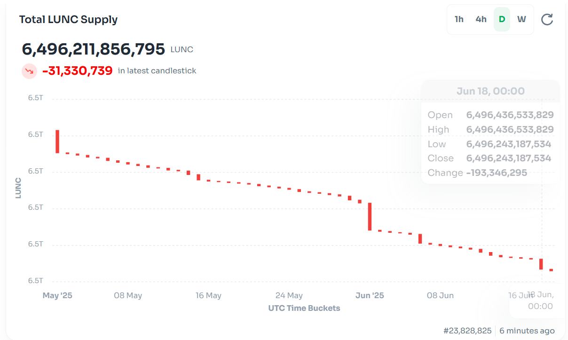Image resolution: width=568 pixels, height=340 pixels.
Task: Click the "24 May" x-axis label
Action: tap(289, 295)
